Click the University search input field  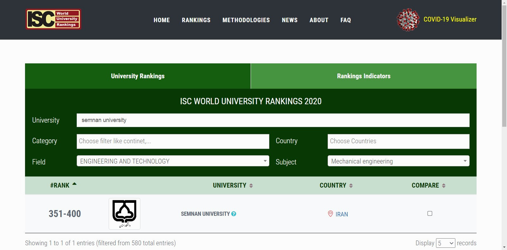tap(273, 120)
